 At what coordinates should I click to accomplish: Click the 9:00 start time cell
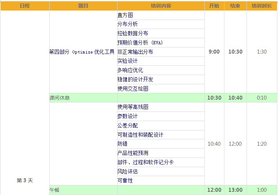214,52
